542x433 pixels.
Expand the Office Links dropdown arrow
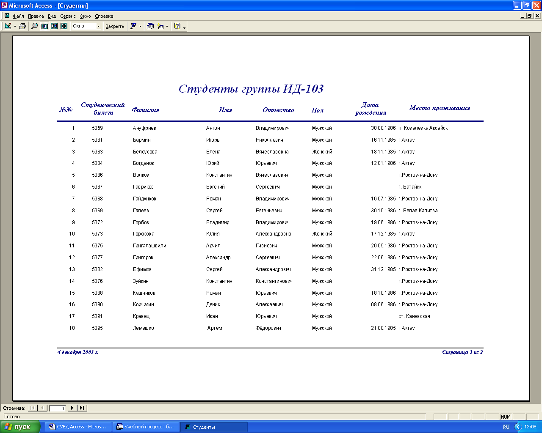point(141,26)
